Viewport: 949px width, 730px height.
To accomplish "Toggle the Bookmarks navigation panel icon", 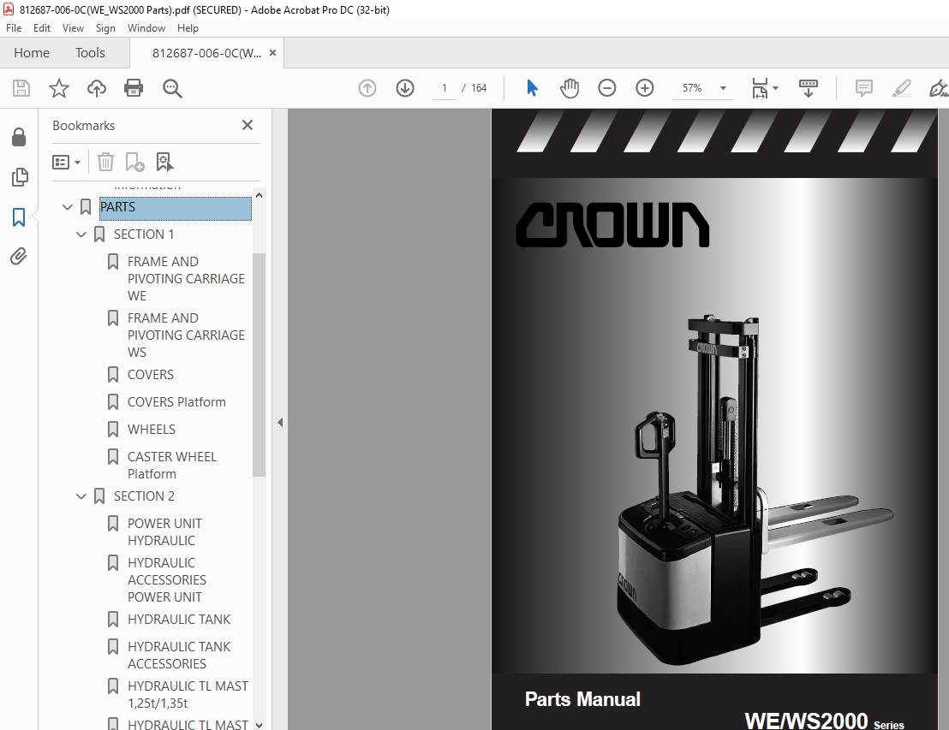I will tap(19, 217).
